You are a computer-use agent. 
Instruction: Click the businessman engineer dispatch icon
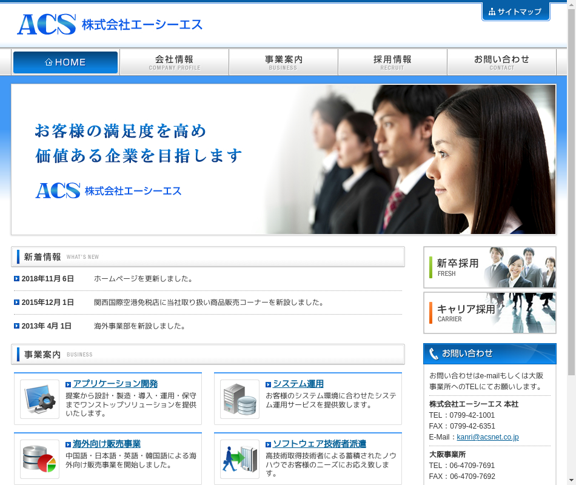[239, 459]
